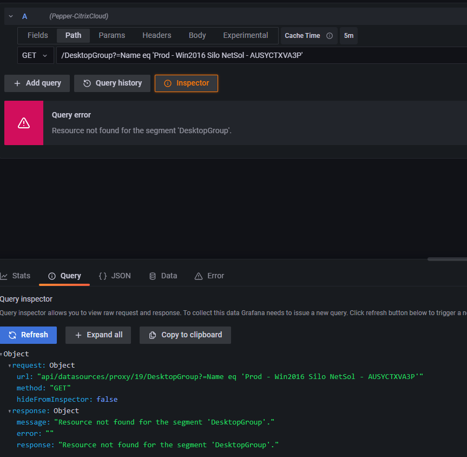
Task: Click the Refresh button
Action: coord(29,335)
